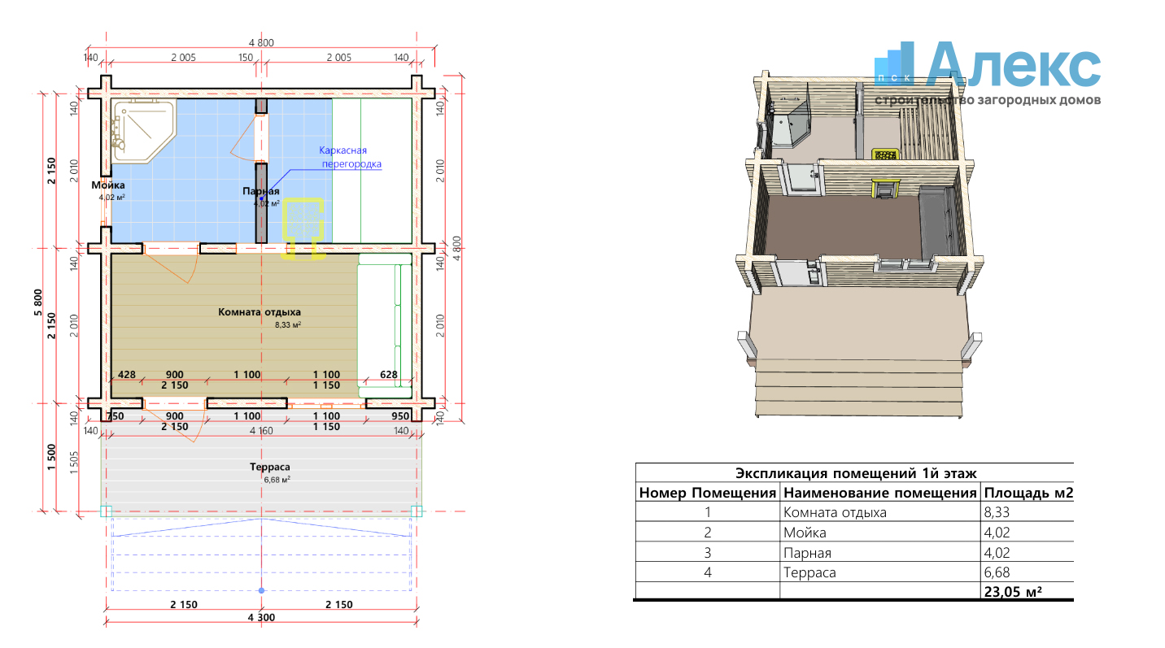Select the Терраса row in the table

[x=854, y=572]
